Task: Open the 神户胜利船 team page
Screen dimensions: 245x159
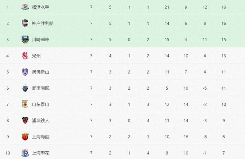Action: point(43,24)
